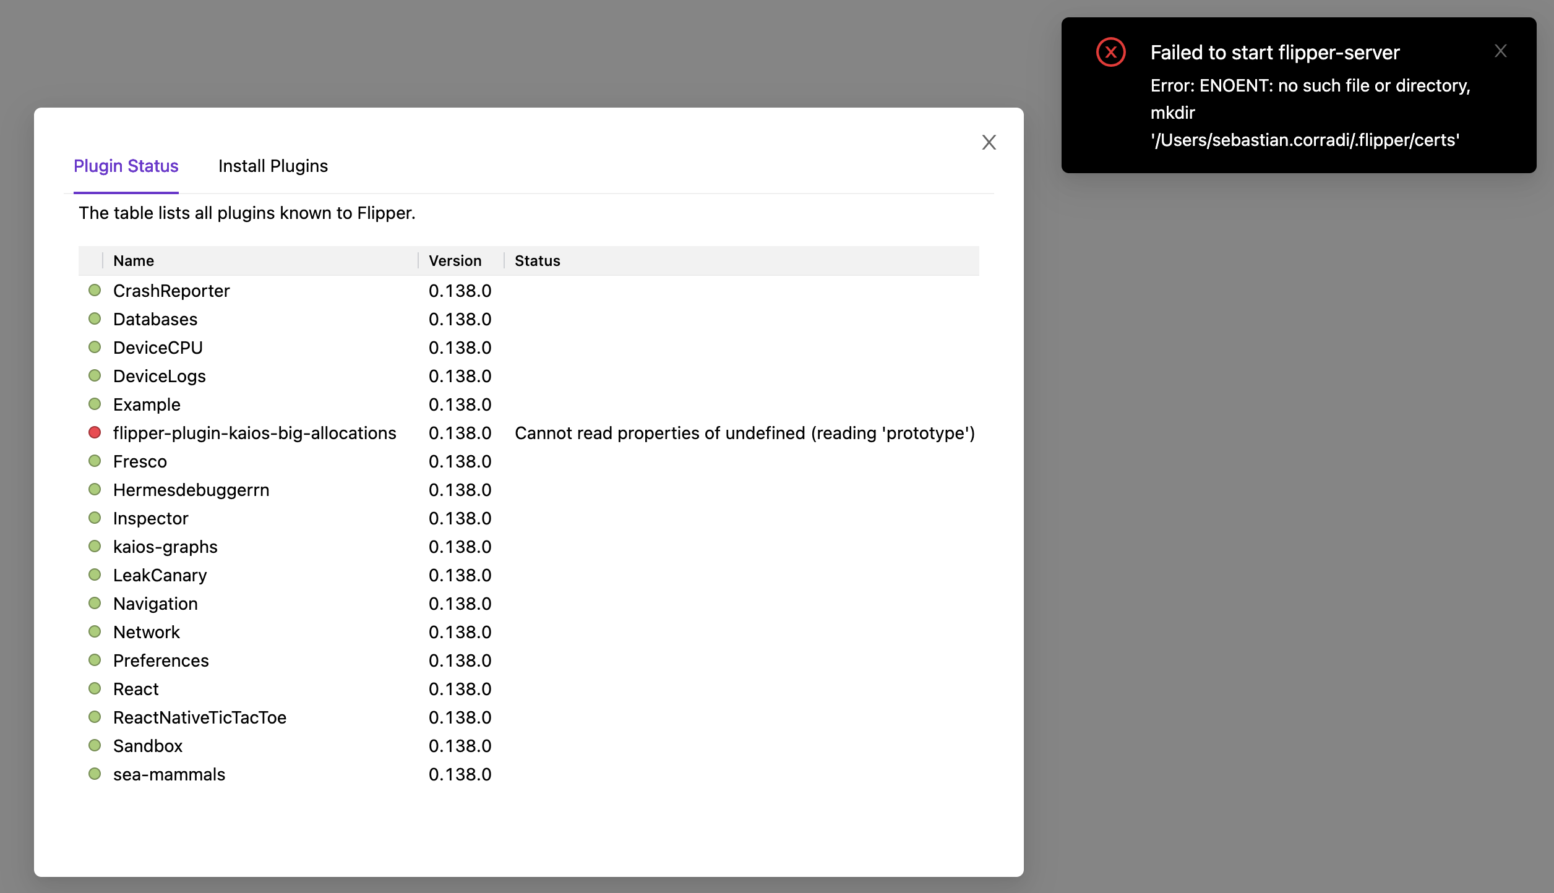Image resolution: width=1554 pixels, height=893 pixels.
Task: Click the kaios-graphs plugin name
Action: coord(165,547)
